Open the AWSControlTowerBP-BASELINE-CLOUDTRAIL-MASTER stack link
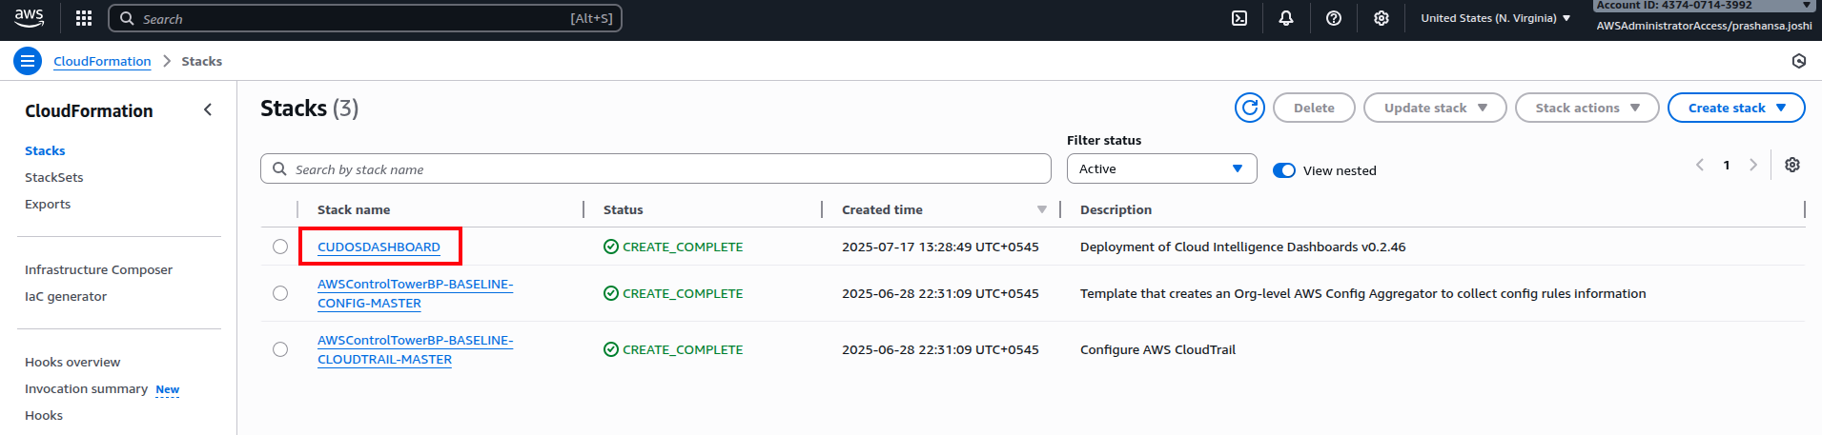Viewport: 1822px width, 435px height. click(415, 349)
